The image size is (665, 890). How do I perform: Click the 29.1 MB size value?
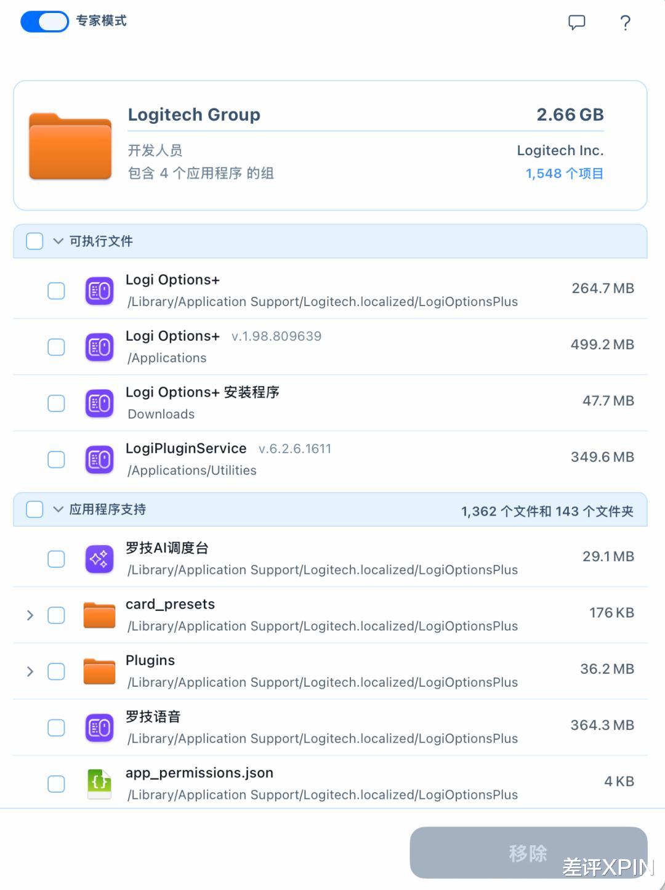(x=608, y=557)
